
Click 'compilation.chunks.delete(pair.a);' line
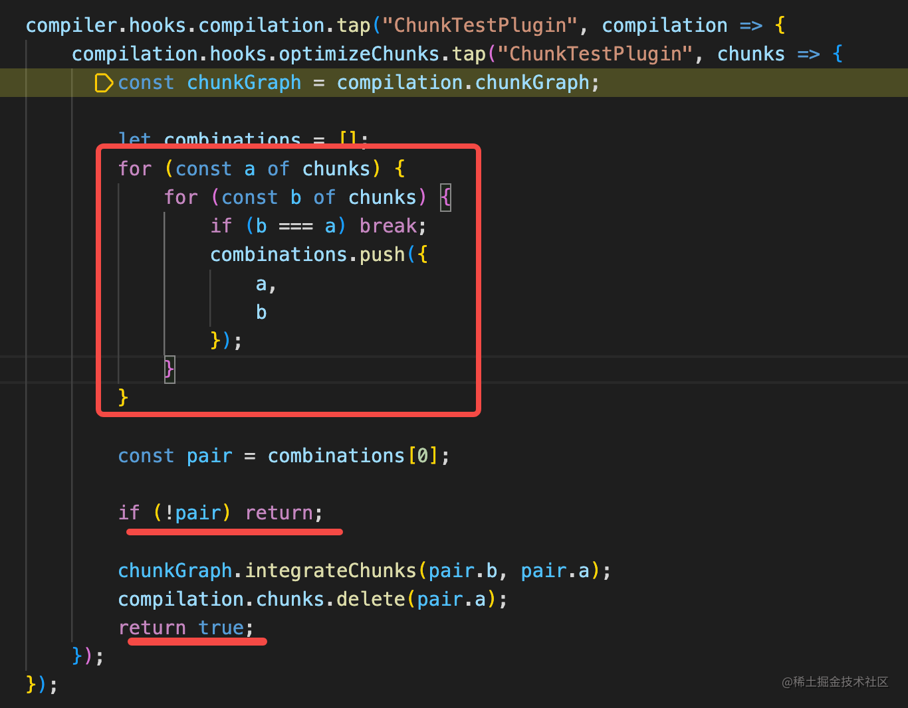click(312, 599)
